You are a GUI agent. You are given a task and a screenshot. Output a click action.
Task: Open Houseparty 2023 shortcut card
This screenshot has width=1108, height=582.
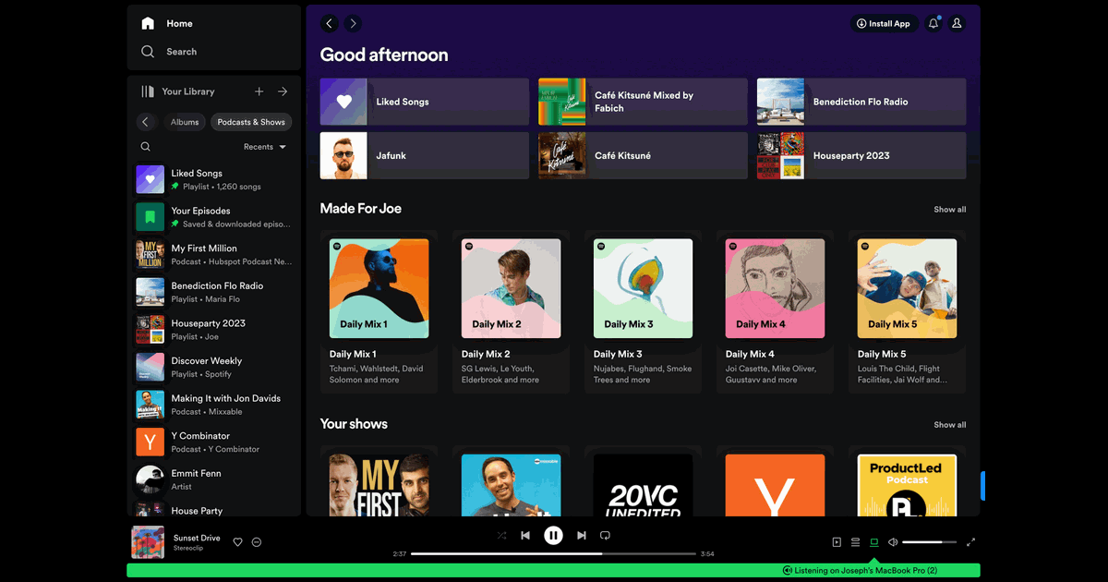861,155
